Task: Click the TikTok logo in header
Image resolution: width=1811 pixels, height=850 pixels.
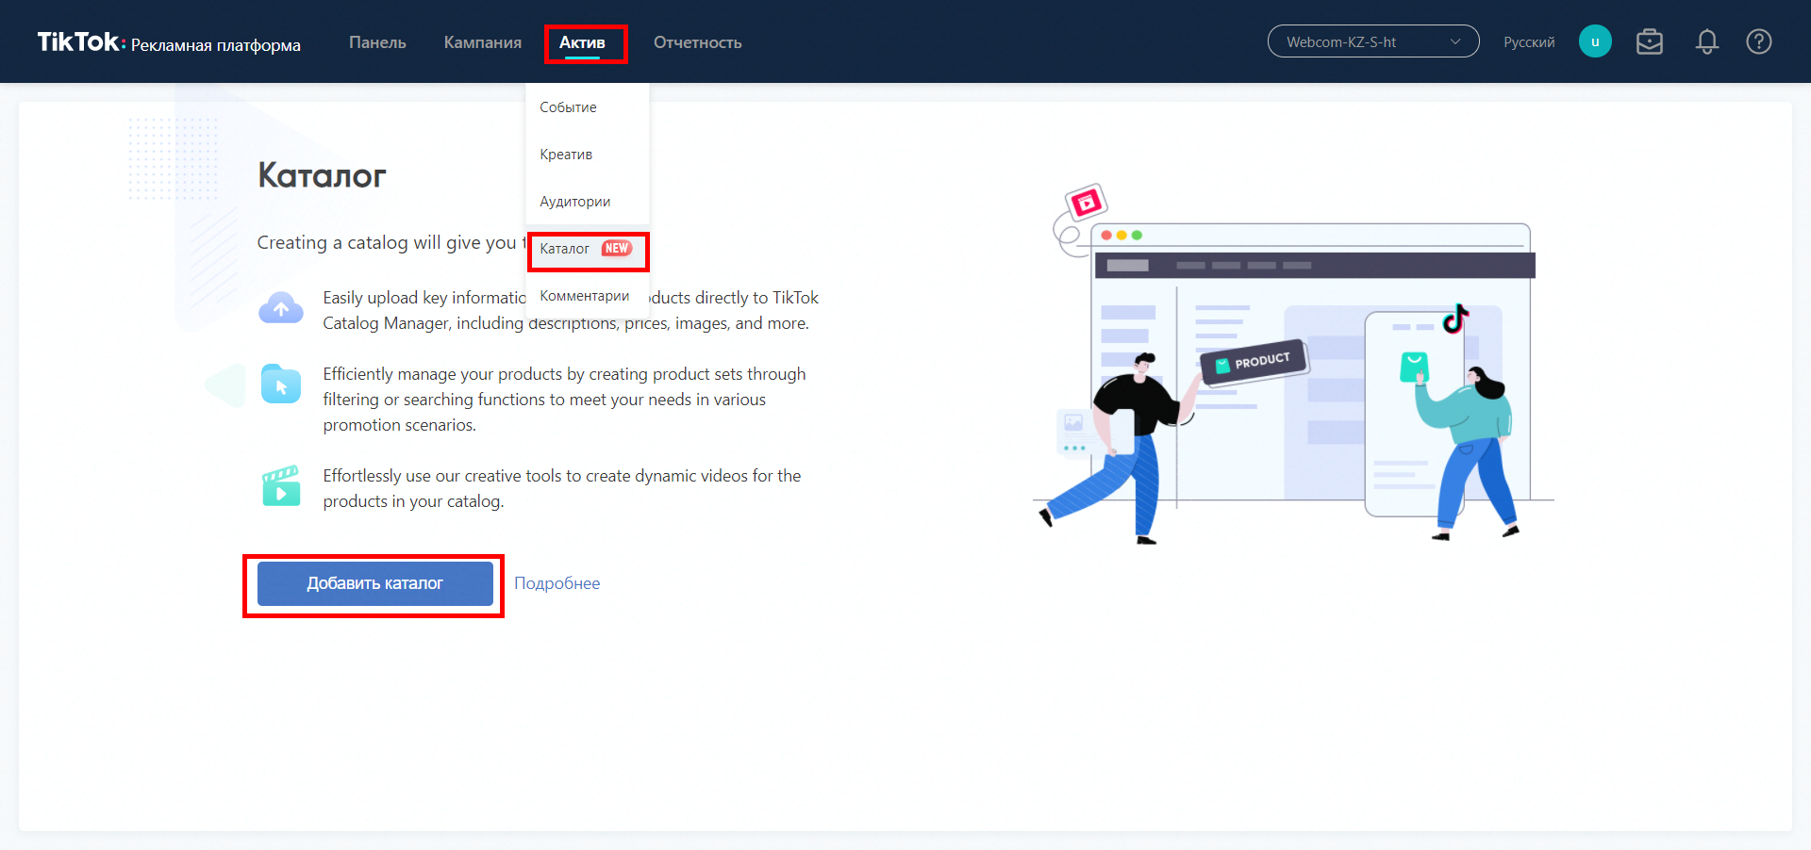Action: pyautogui.click(x=79, y=42)
